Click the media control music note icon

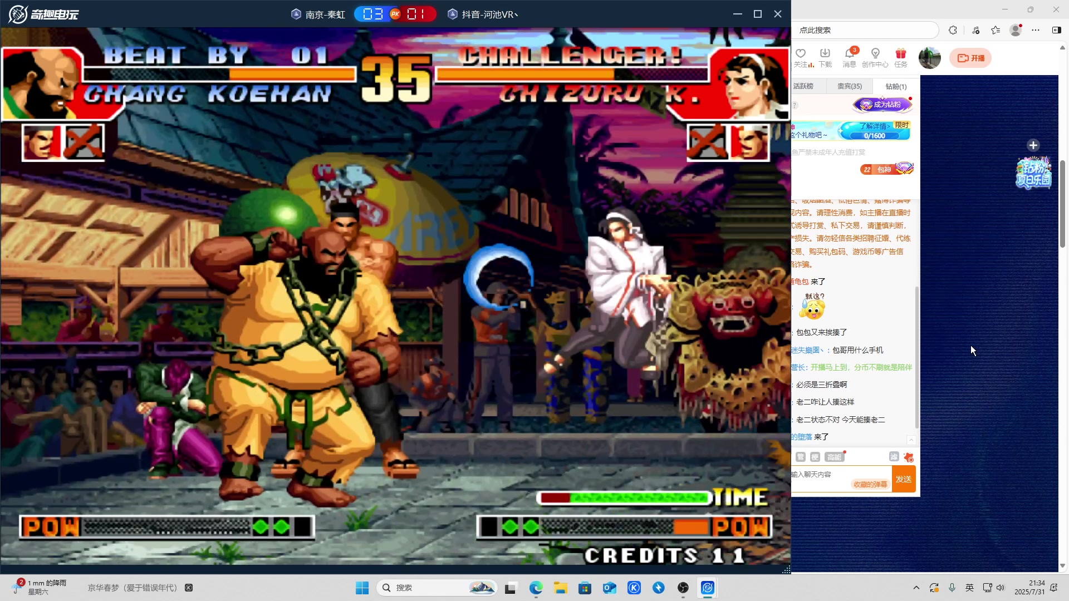coord(975,30)
